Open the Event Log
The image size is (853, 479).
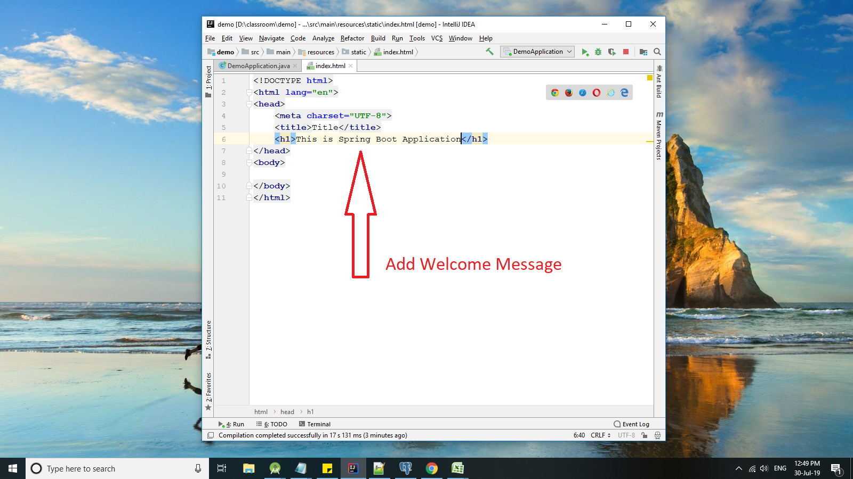[x=632, y=424]
